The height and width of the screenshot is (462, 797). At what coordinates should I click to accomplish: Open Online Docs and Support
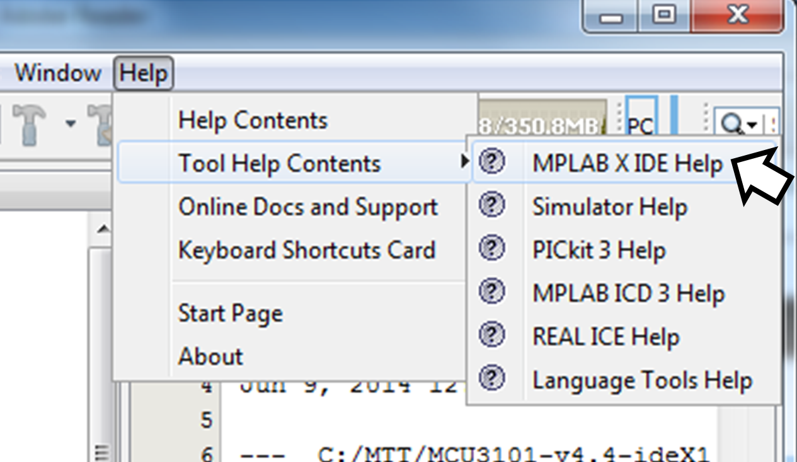point(308,206)
